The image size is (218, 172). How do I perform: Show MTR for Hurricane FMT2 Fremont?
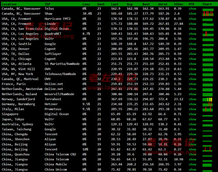[x=192, y=19]
